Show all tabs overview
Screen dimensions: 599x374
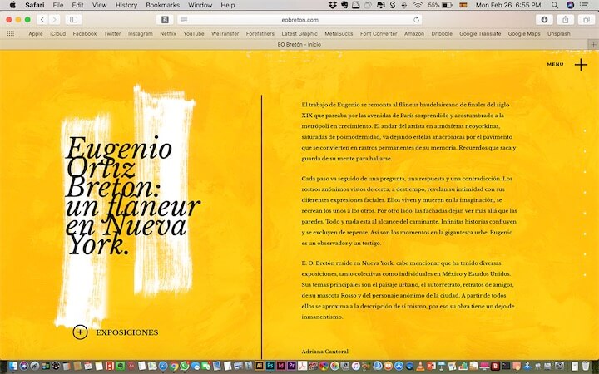click(587, 19)
